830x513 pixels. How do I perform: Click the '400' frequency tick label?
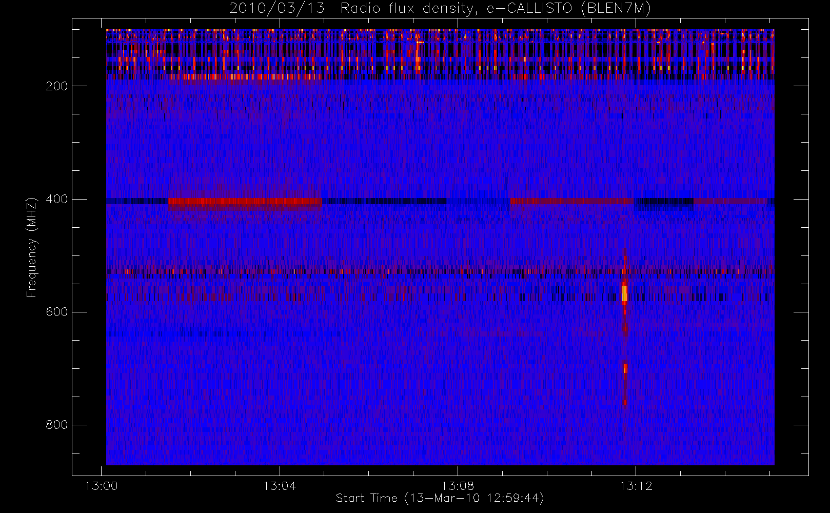[57, 199]
